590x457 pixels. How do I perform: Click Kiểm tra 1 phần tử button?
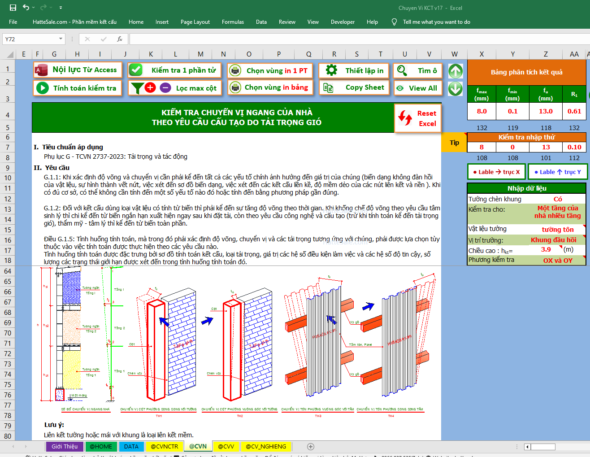click(x=175, y=70)
